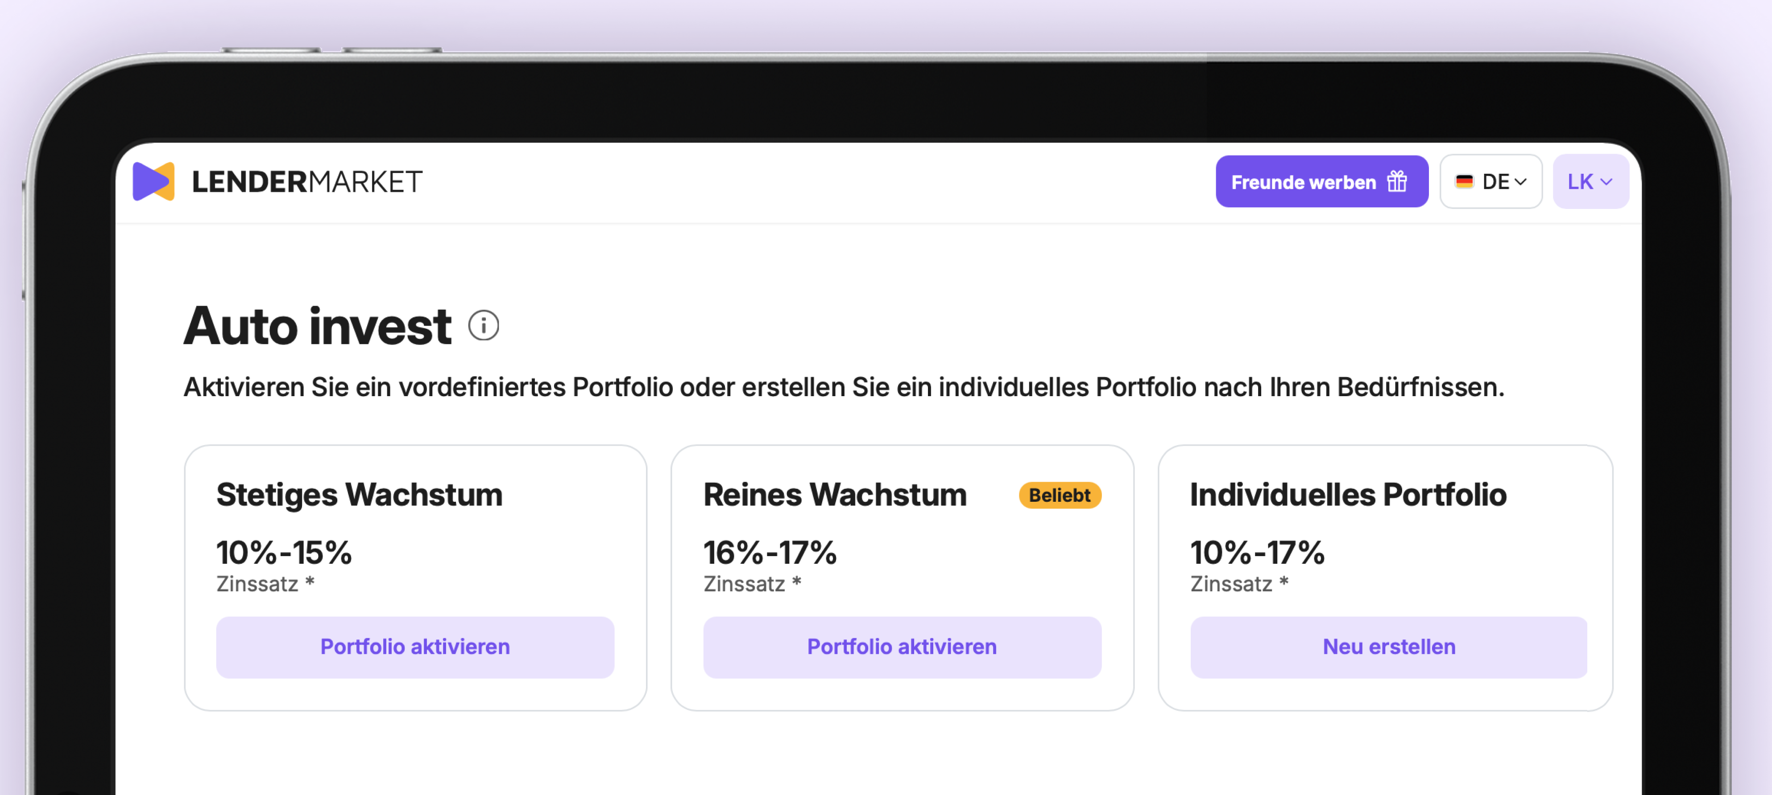
Task: Select the Individuelles Portfolio card title
Action: (x=1348, y=495)
